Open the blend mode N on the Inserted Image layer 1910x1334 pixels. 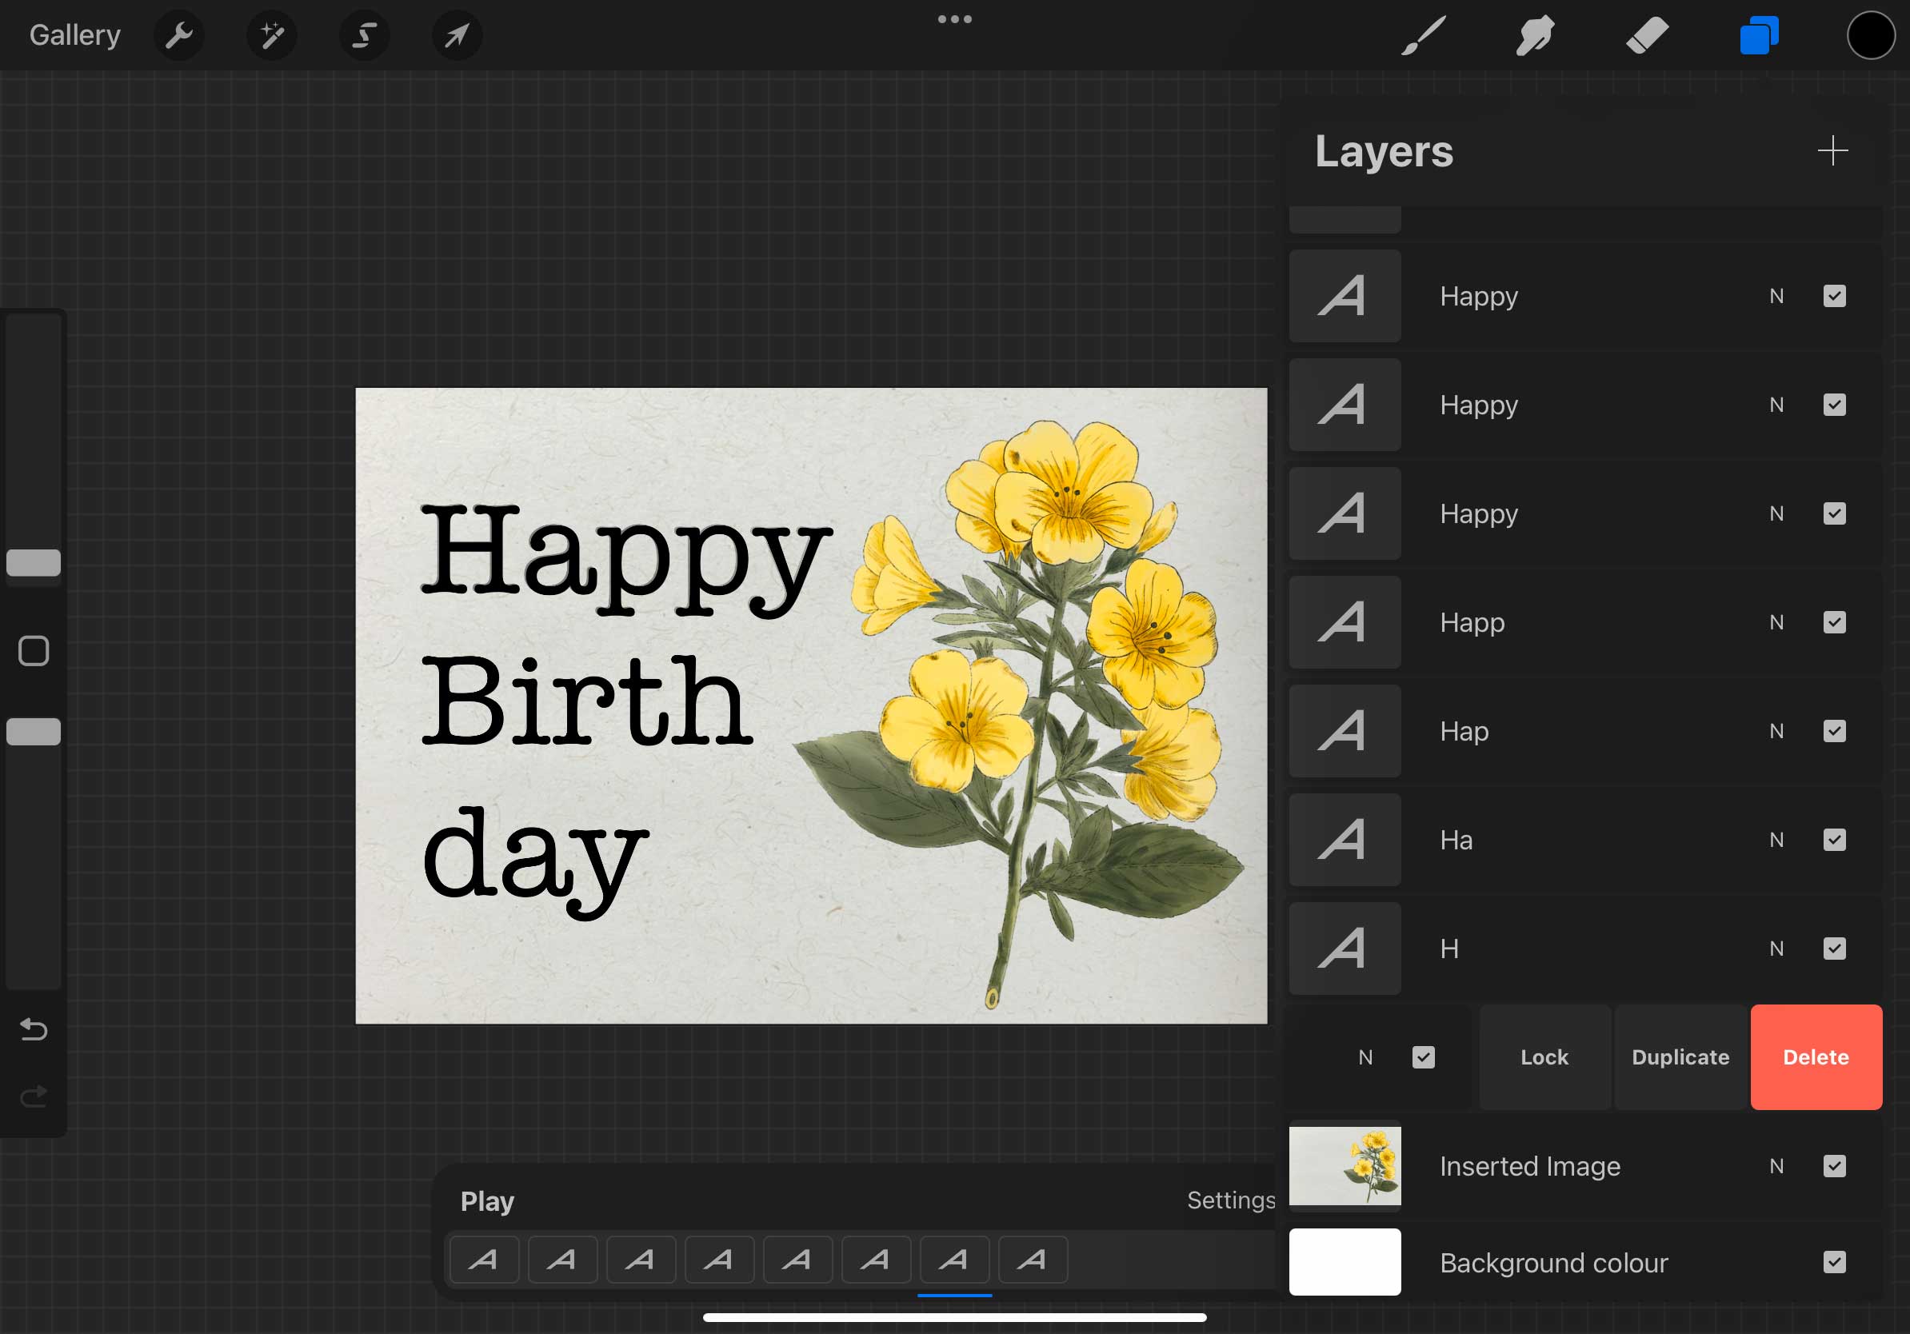1776,1166
